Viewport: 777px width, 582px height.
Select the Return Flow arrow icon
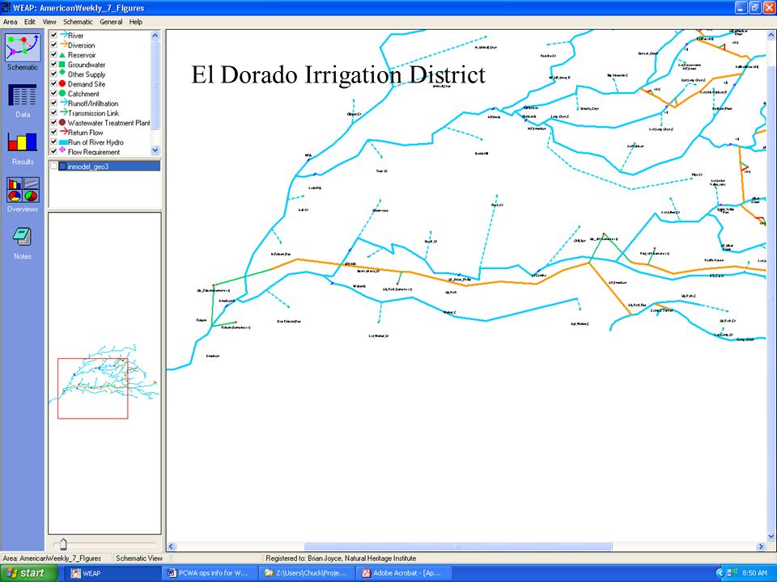tap(63, 132)
